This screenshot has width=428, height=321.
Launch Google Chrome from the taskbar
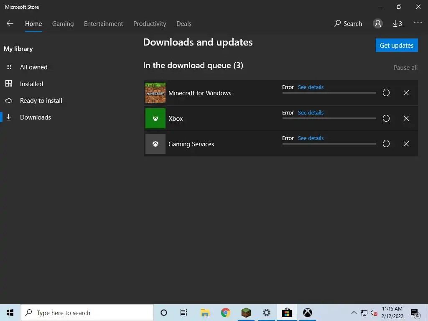coord(225,313)
